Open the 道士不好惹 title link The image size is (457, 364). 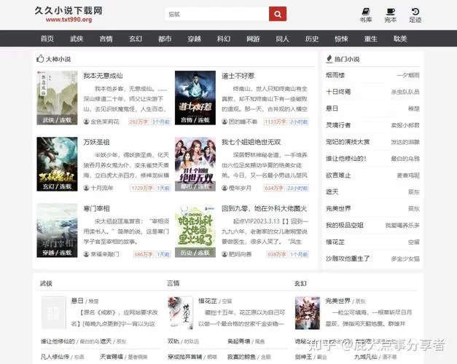click(238, 76)
